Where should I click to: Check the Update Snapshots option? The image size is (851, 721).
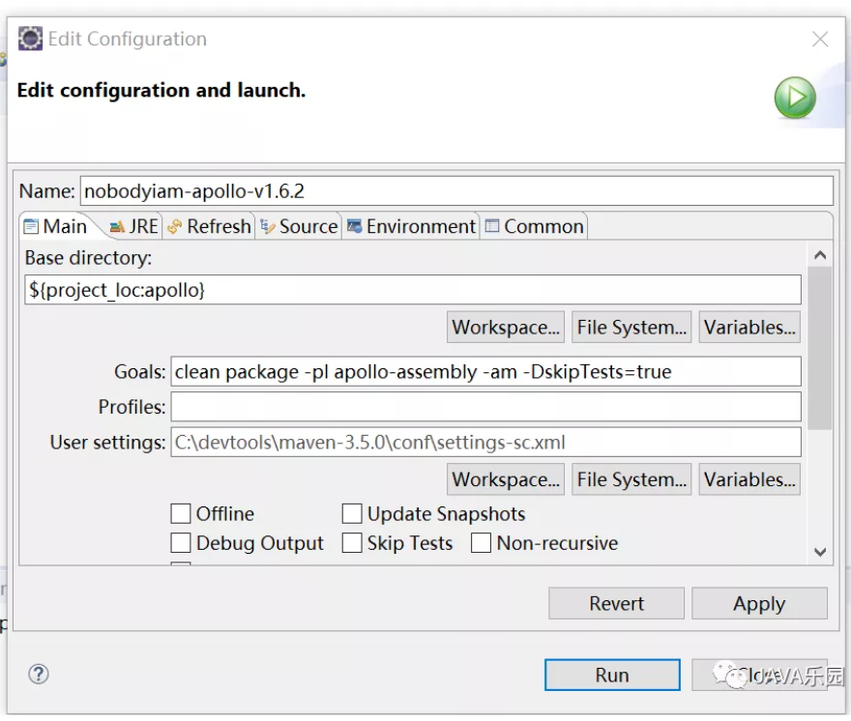click(x=352, y=513)
